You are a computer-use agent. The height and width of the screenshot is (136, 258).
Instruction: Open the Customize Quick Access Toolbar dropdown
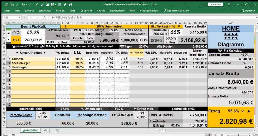point(76,5)
